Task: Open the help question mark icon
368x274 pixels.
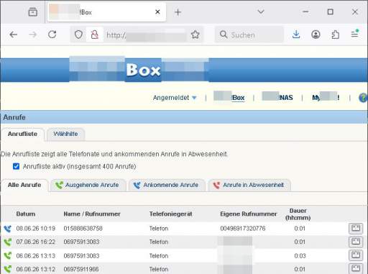Action: [363, 98]
